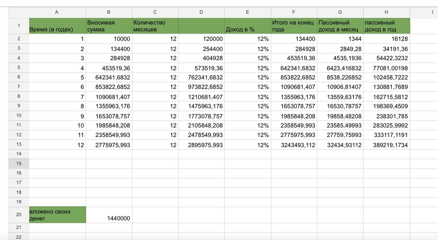438x240 pixels.
Task: Select column G header
Action: [x=340, y=12]
